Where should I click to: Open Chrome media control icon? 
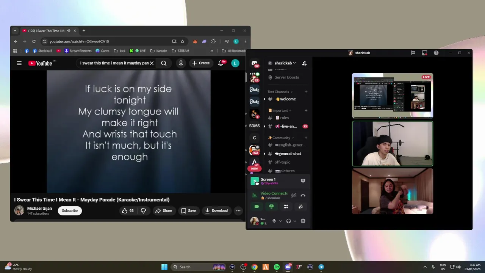(227, 41)
